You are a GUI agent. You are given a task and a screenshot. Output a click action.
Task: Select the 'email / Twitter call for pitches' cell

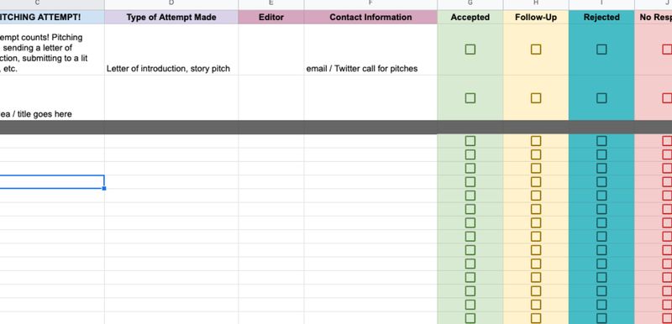[370, 50]
